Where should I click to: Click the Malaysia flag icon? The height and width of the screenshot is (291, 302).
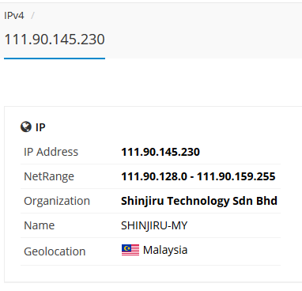click(x=130, y=250)
